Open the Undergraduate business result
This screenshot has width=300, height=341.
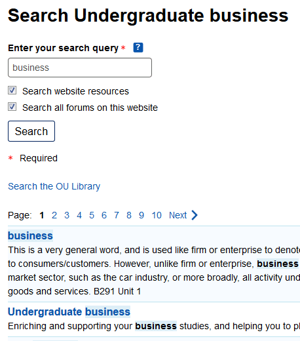(69, 311)
